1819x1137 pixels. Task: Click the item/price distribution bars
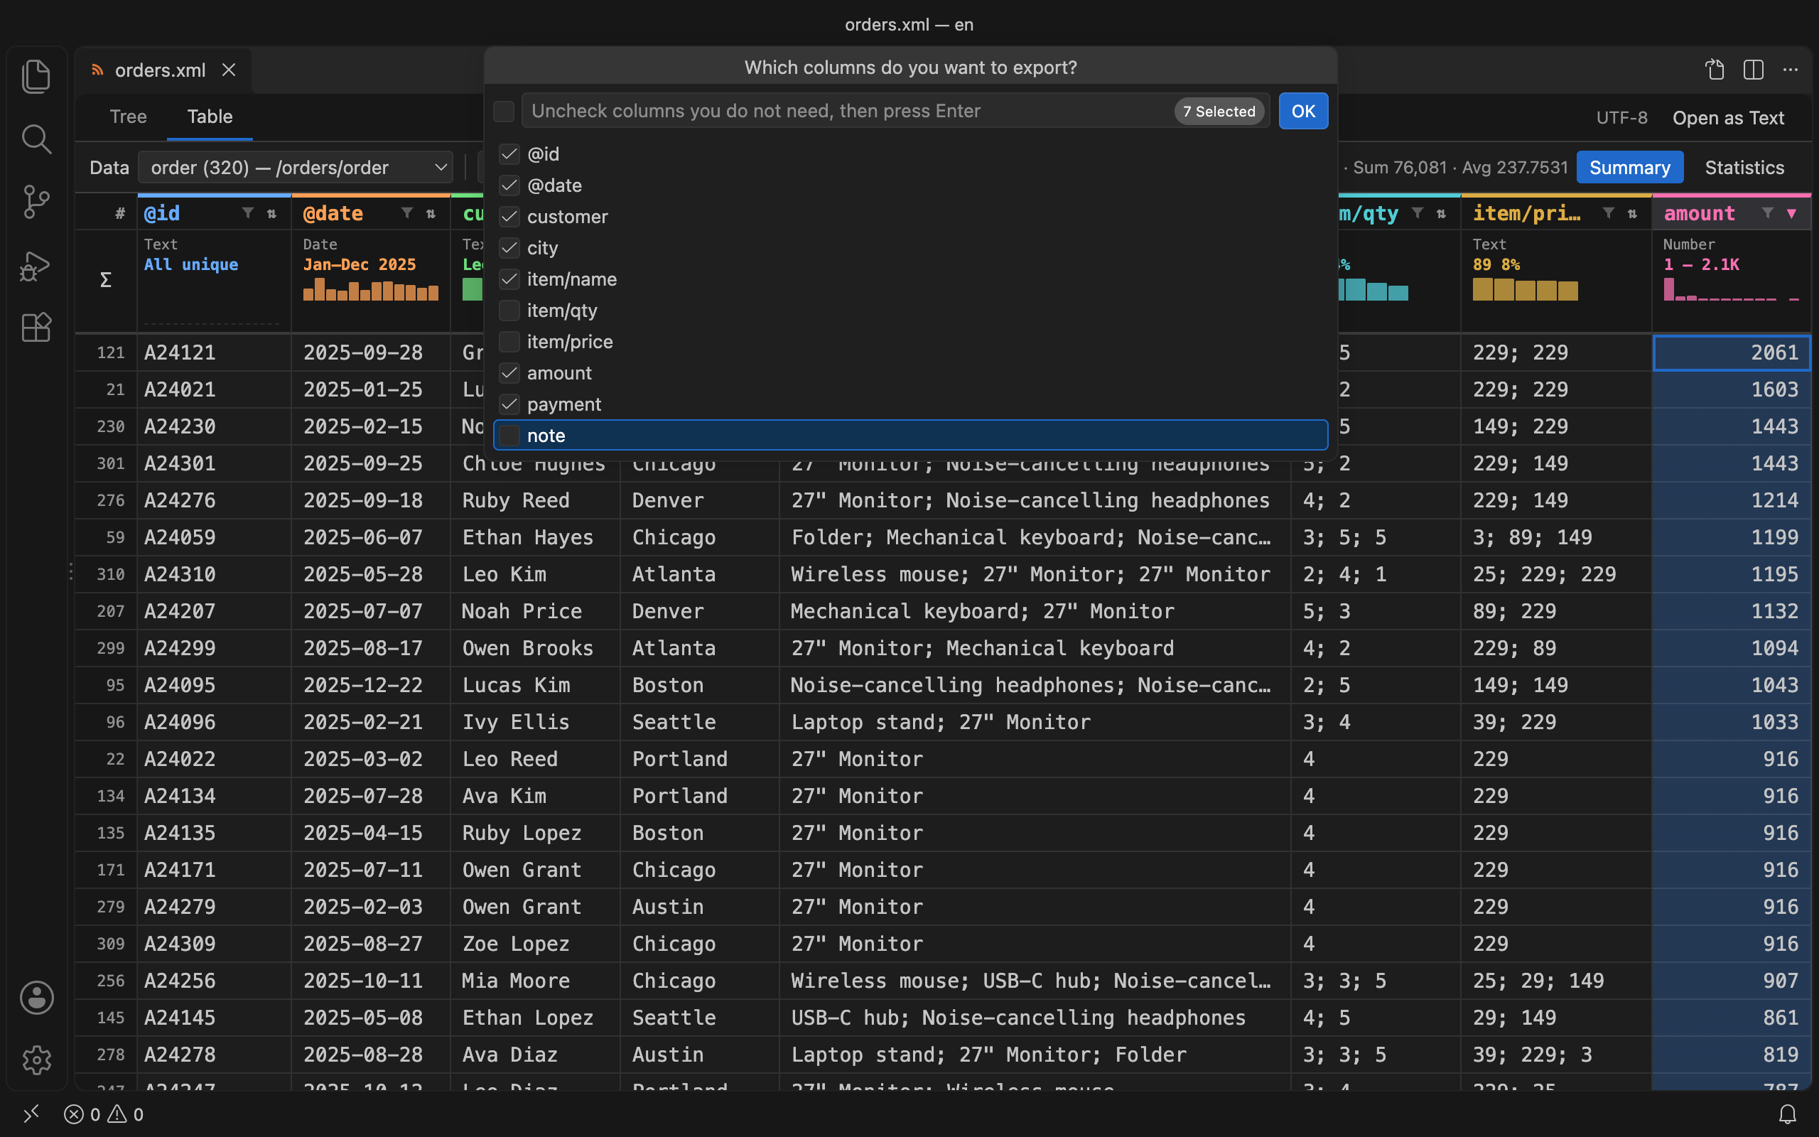(1524, 289)
